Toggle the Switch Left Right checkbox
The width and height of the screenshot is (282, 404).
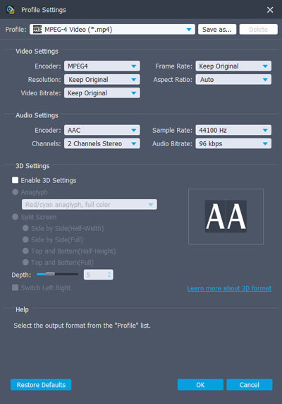[16, 287]
